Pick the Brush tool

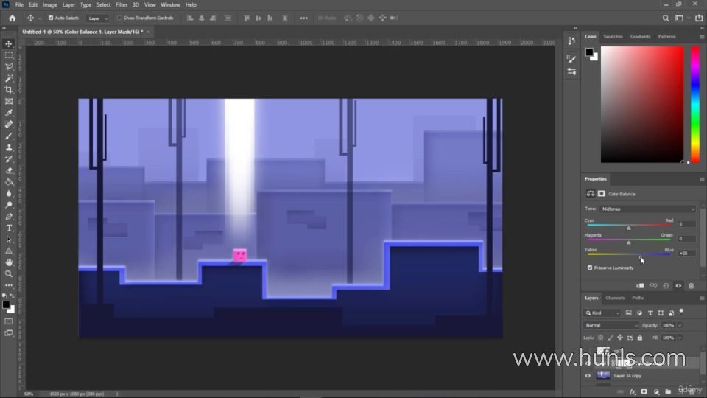[x=9, y=136]
